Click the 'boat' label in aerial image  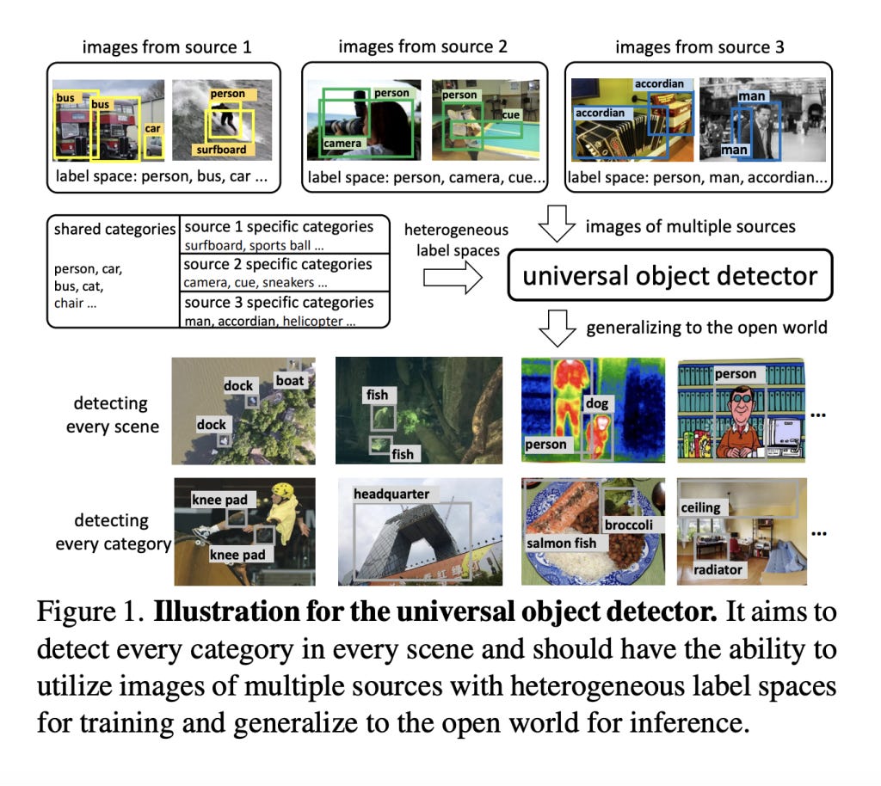tap(289, 381)
